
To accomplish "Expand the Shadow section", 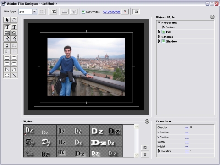I will point(159,41).
